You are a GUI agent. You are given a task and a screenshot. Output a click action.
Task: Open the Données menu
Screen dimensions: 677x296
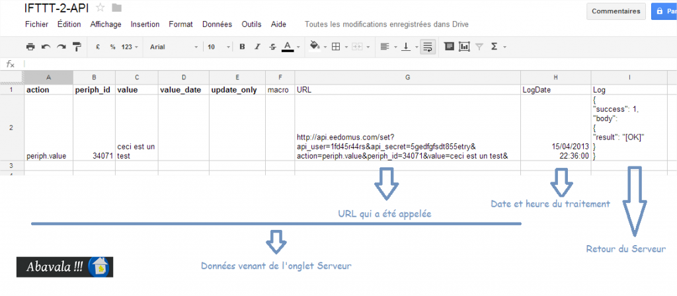[217, 24]
